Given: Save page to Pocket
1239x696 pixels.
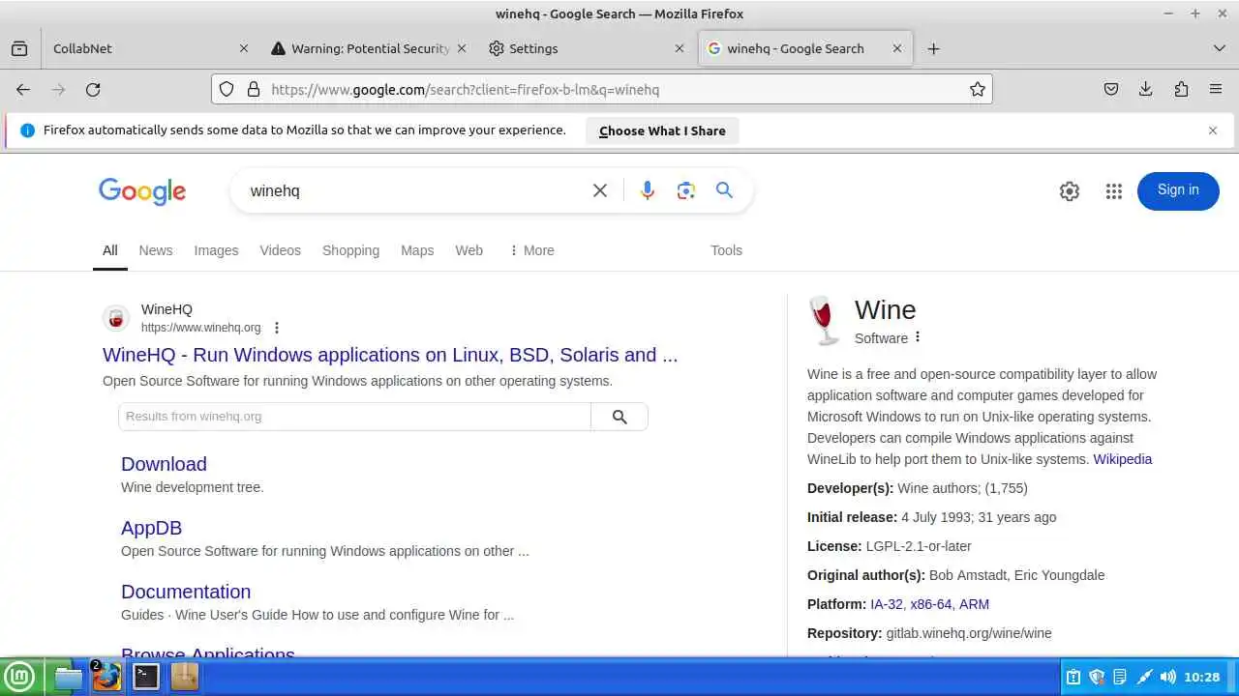Looking at the screenshot, I should (1111, 89).
